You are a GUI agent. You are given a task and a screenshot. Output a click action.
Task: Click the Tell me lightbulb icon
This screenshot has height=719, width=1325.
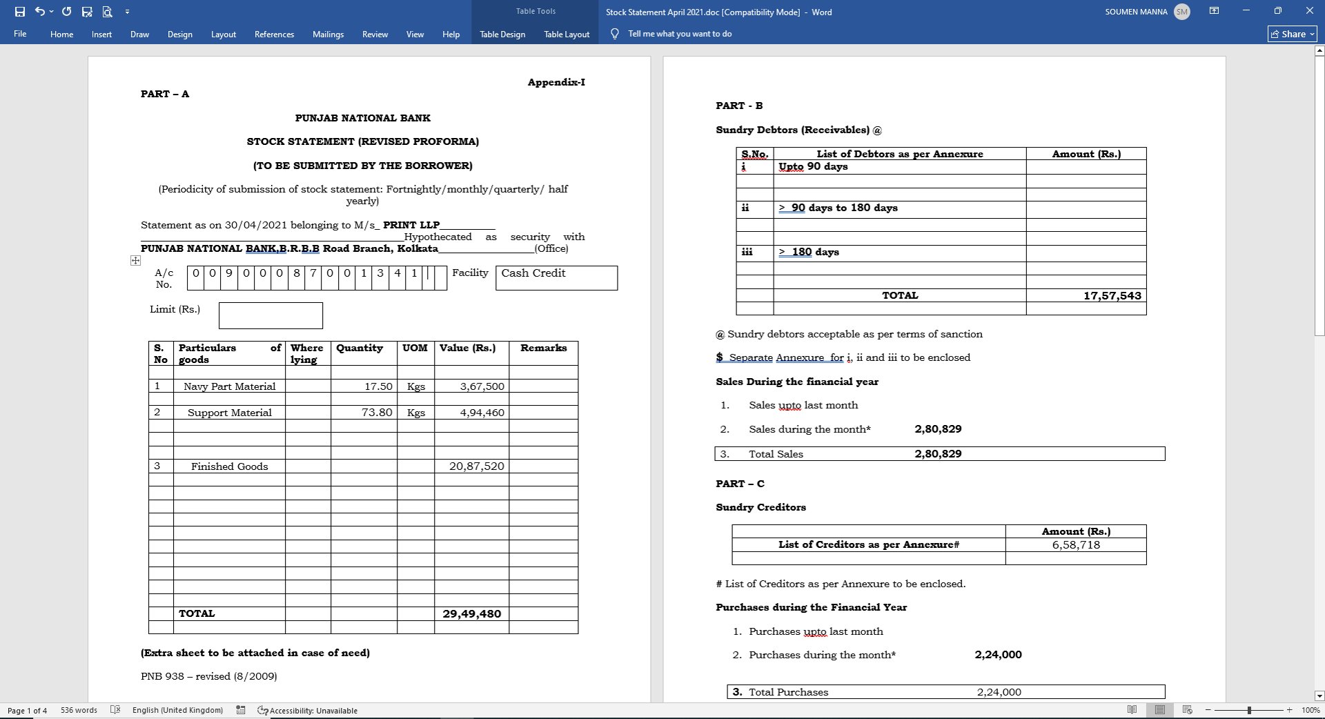[x=614, y=34]
